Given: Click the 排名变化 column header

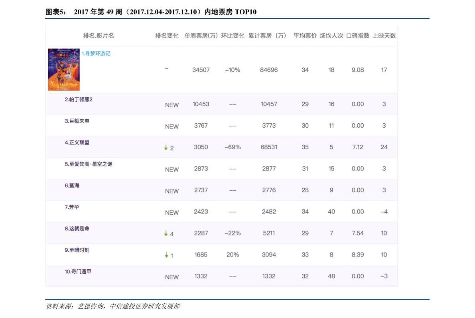Looking at the screenshot, I should (167, 36).
